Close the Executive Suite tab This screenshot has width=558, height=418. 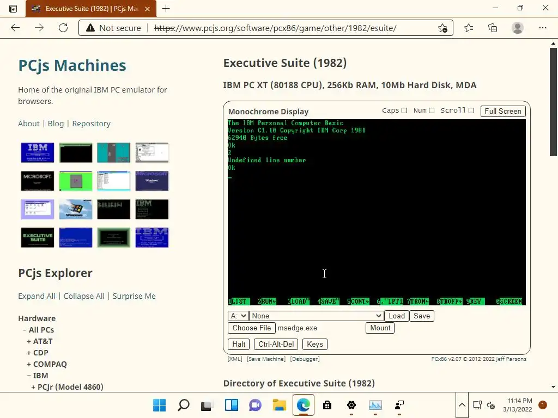(147, 9)
